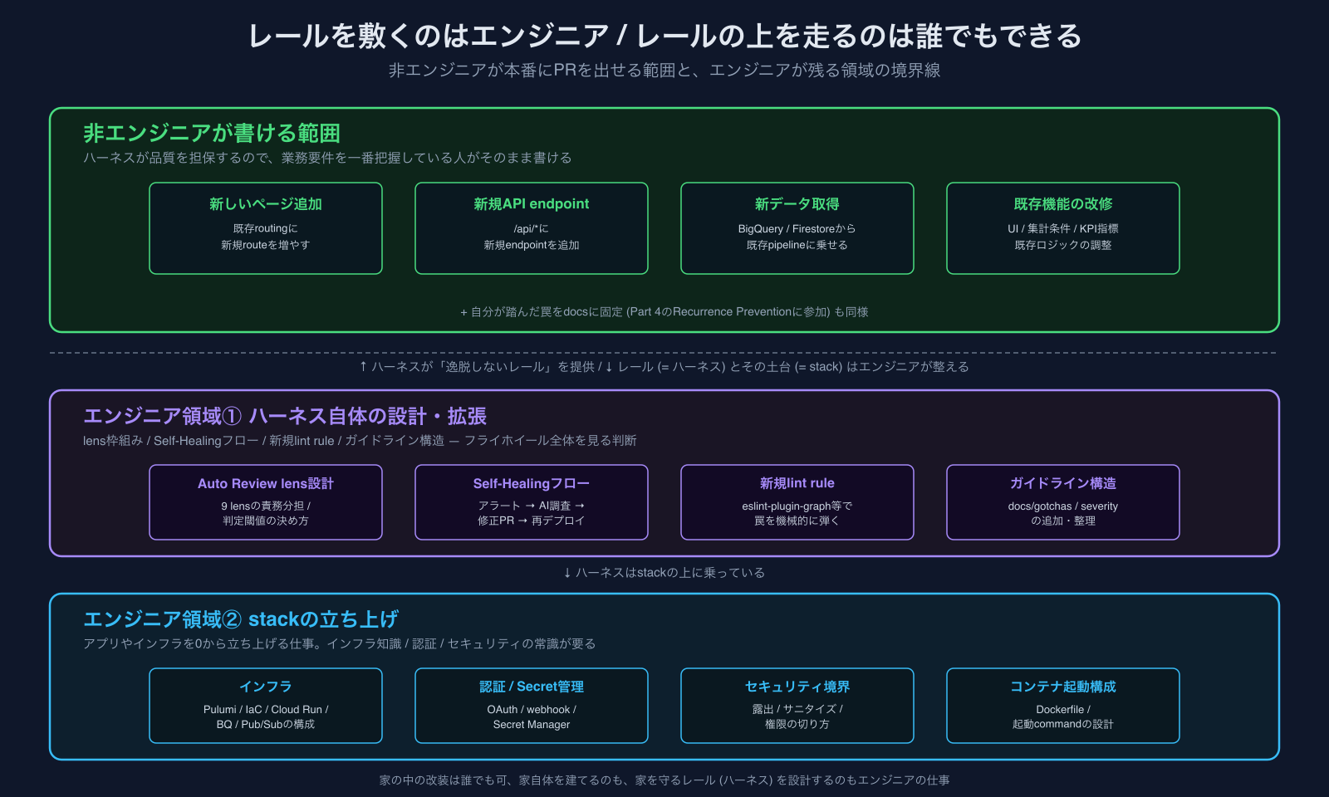This screenshot has width=1329, height=797.
Task: Click the text Dockerfile / 起動commandの設計
Action: coord(1063,717)
